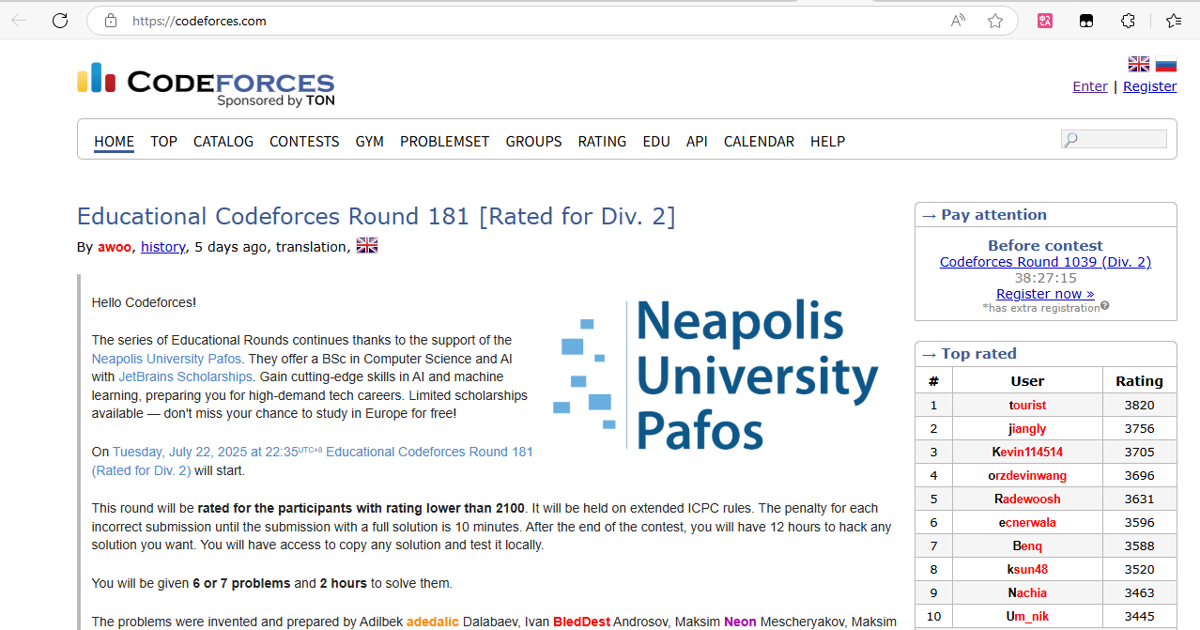Open the black extension icon in toolbar
The height and width of the screenshot is (630, 1200).
click(x=1086, y=21)
